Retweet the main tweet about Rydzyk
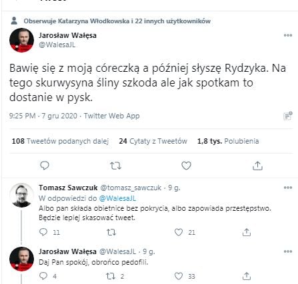 click(x=115, y=166)
